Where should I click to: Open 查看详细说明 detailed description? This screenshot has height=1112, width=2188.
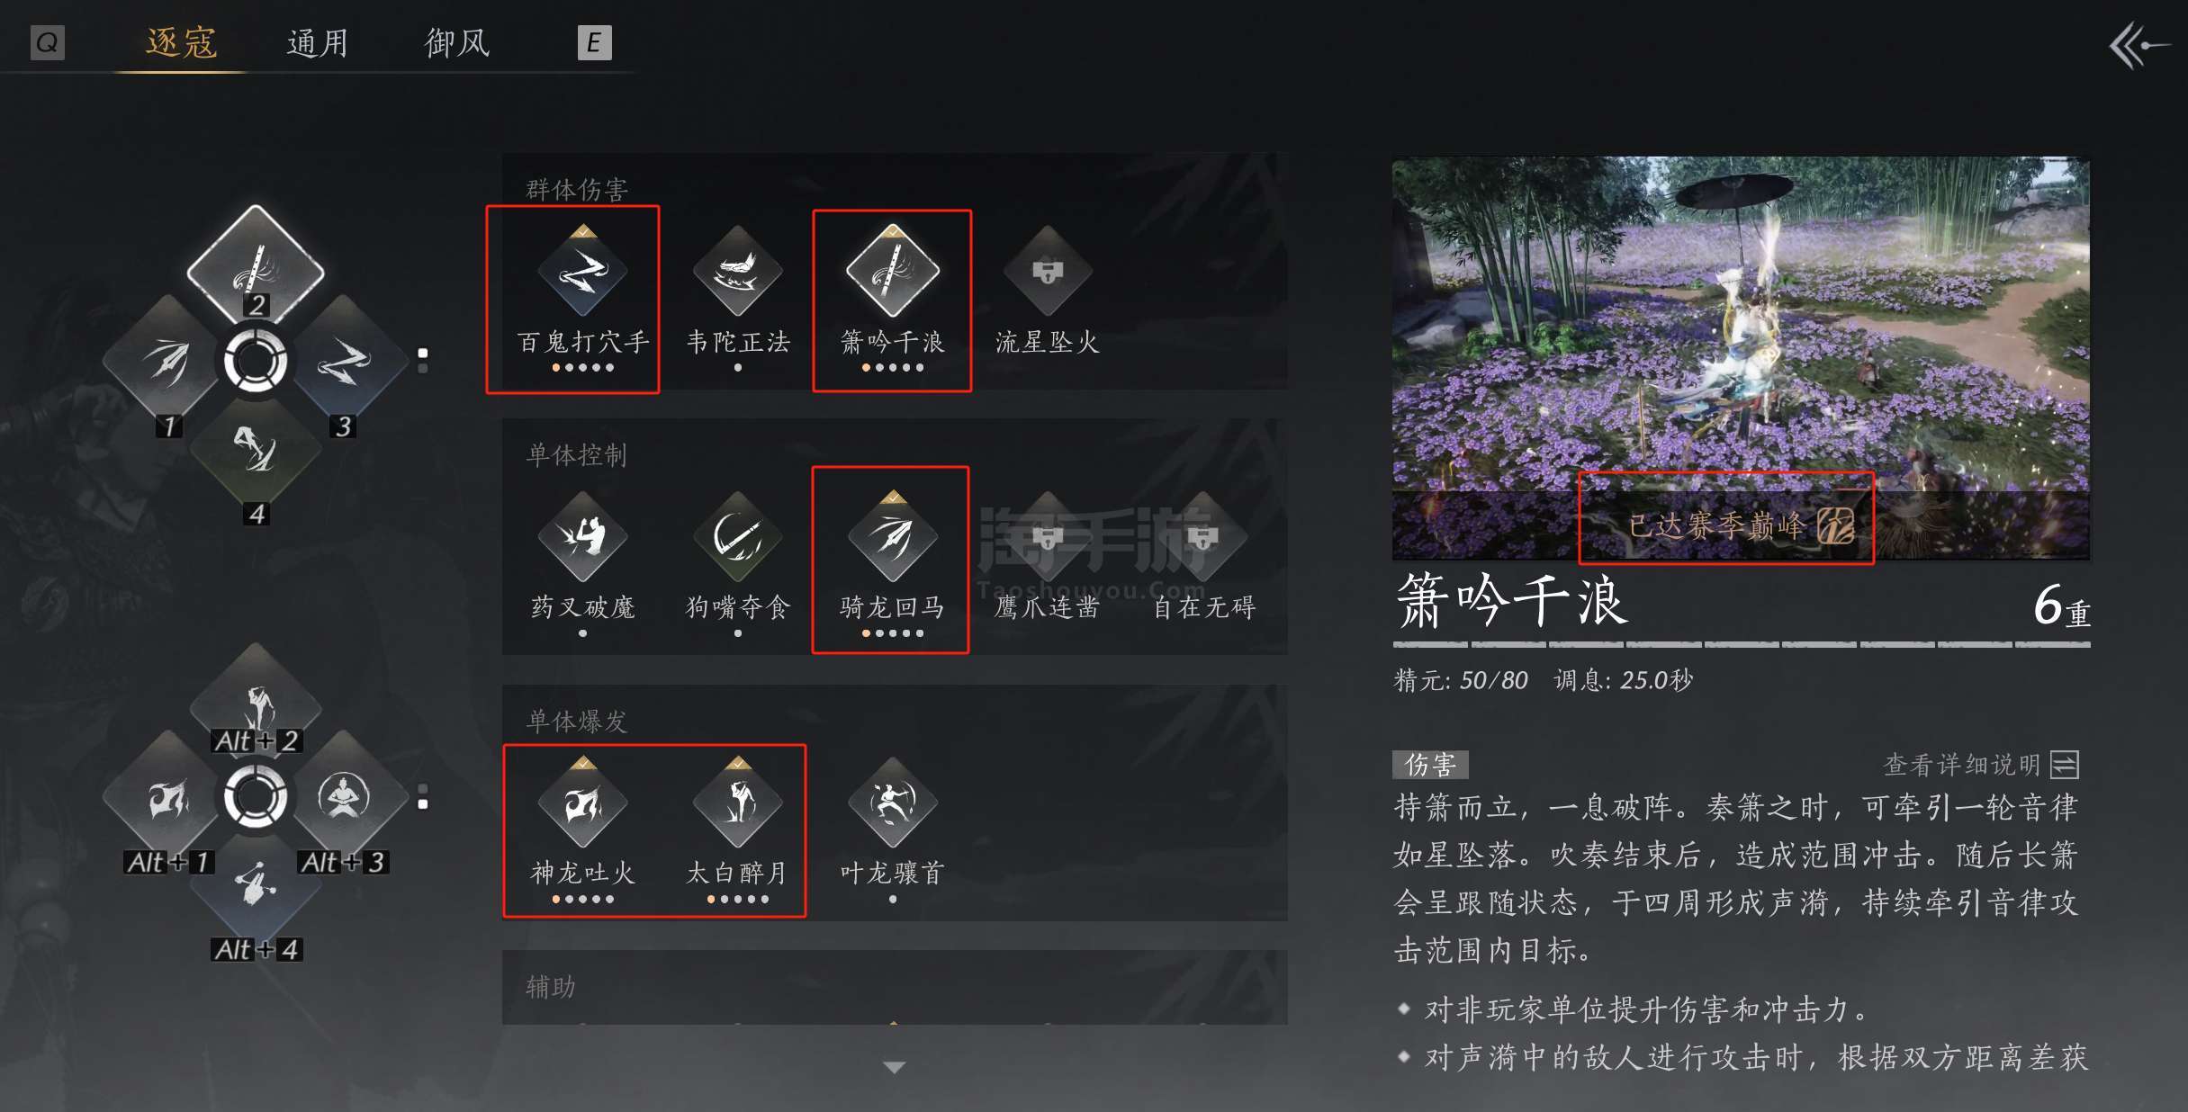point(1981,765)
